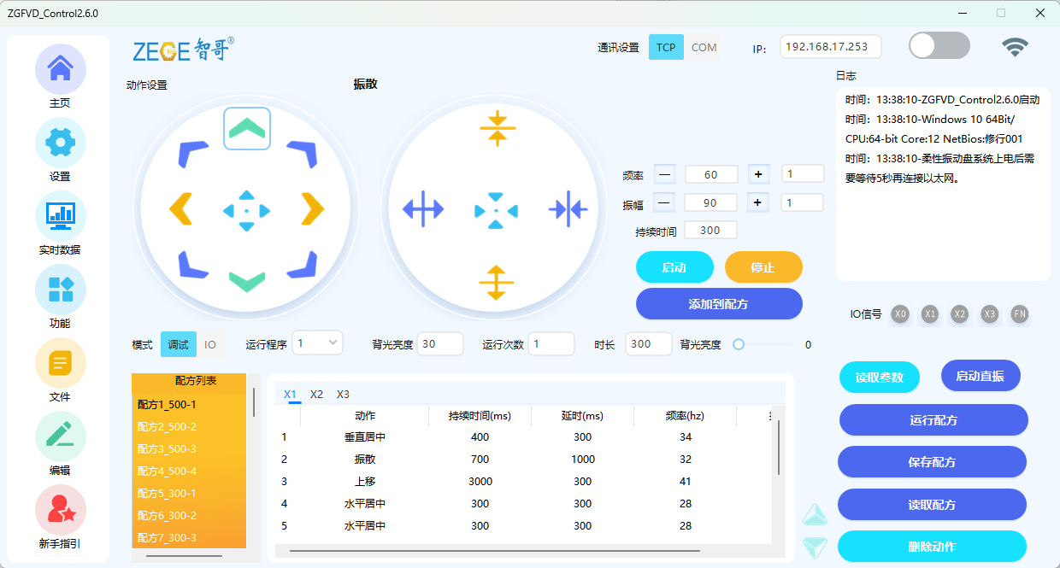Image resolution: width=1060 pixels, height=568 pixels.
Task: Toggle the X2 IO signal indicator
Action: 960,314
